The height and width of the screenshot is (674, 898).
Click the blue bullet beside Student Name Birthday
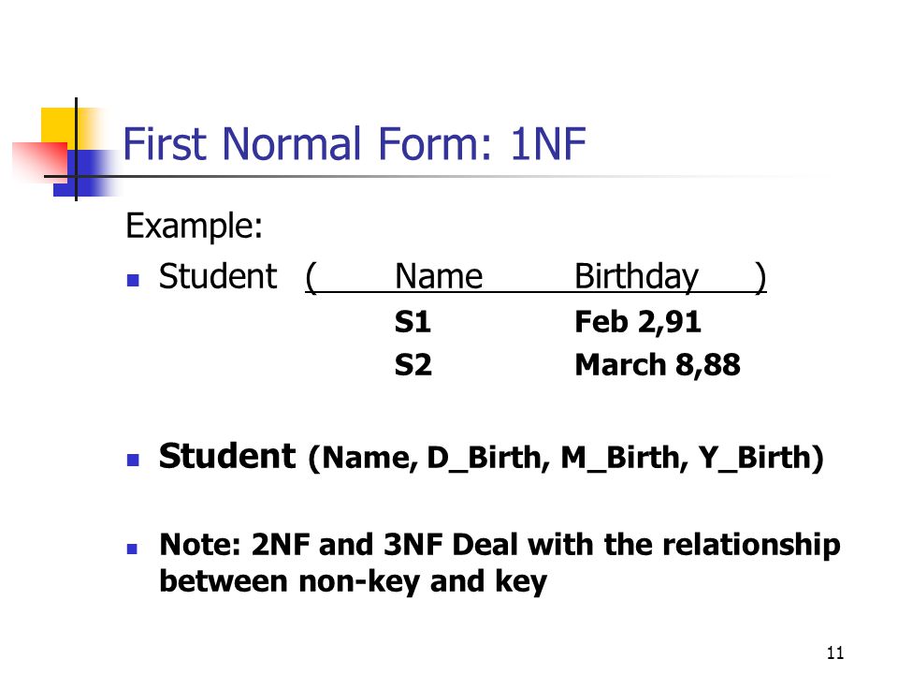[x=133, y=280]
